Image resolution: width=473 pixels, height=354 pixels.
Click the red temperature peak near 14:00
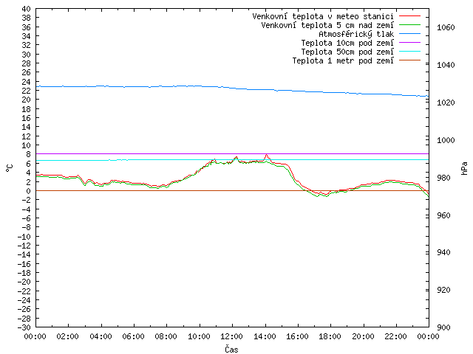pos(266,155)
